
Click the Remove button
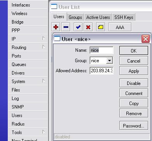(134, 113)
